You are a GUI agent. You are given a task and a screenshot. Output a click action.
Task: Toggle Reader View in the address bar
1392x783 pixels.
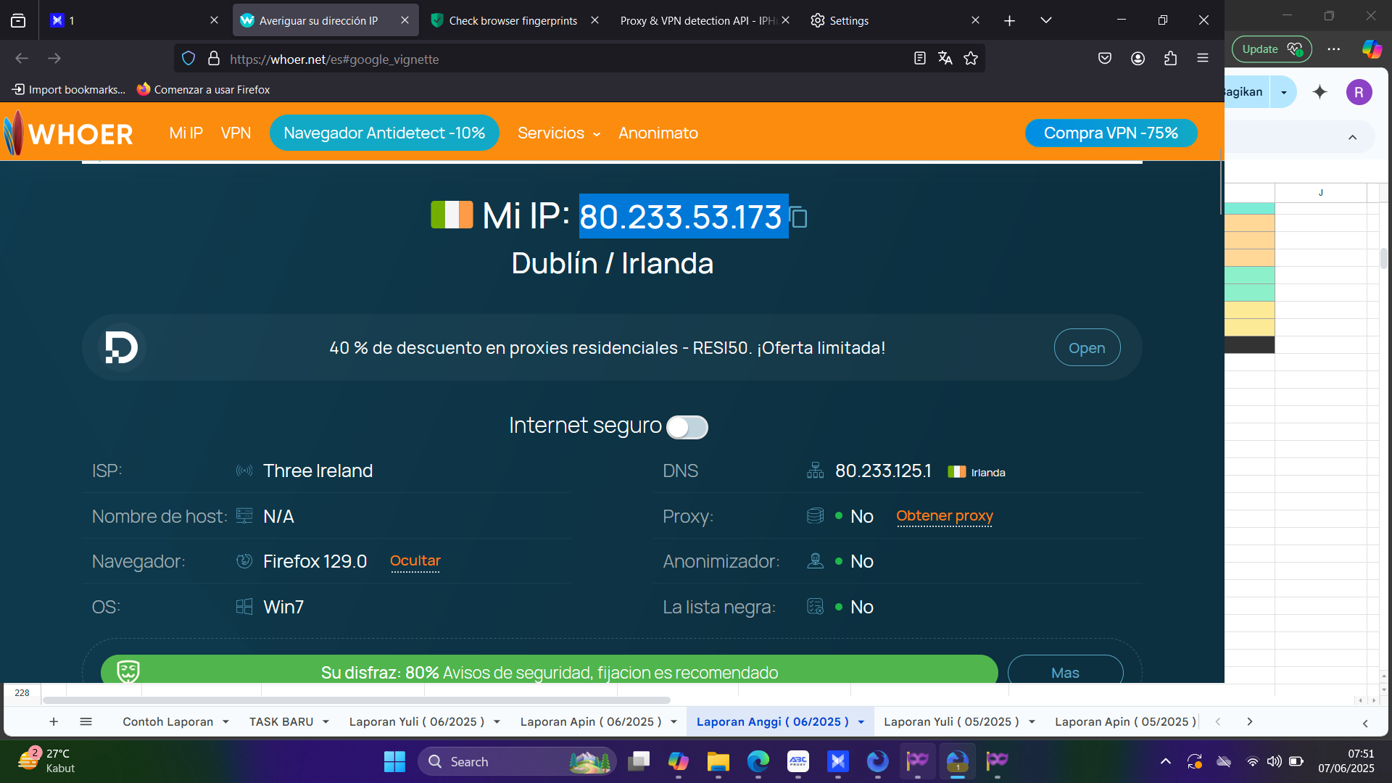pos(920,58)
